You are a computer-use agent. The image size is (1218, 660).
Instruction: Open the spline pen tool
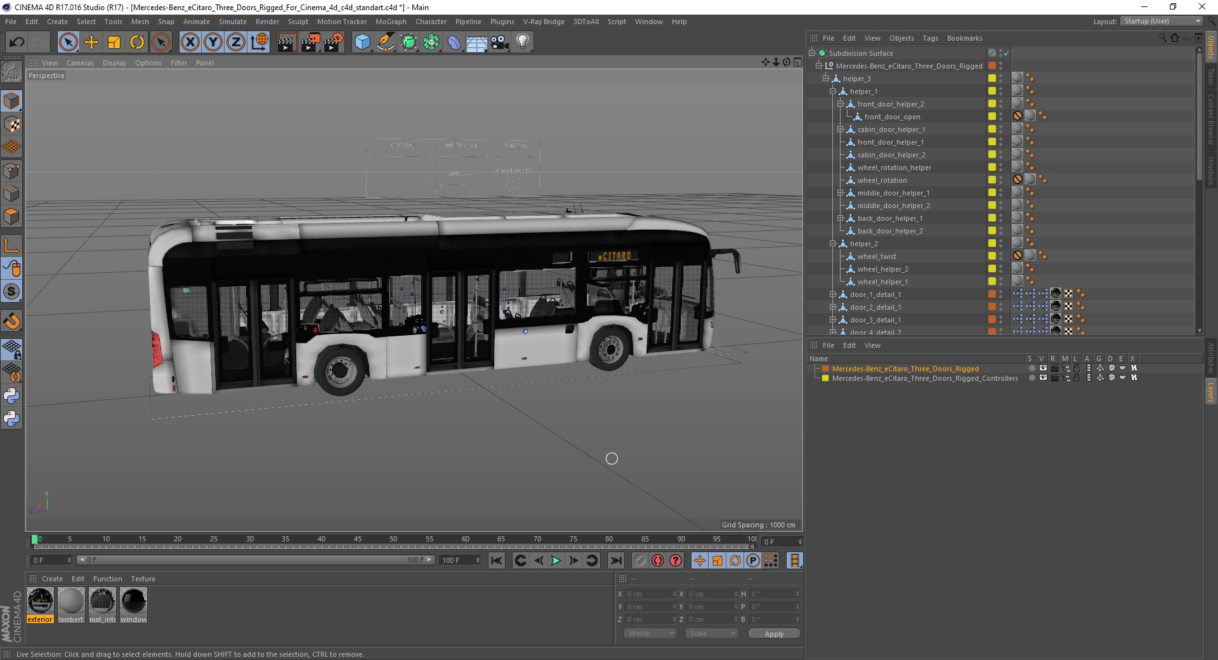385,43
